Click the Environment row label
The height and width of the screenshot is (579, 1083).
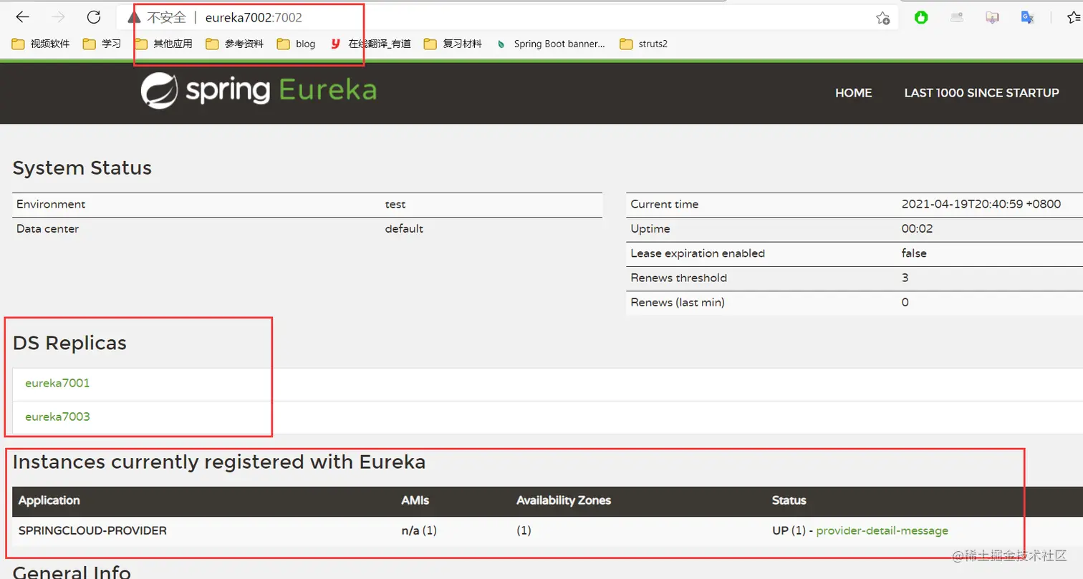(51, 204)
